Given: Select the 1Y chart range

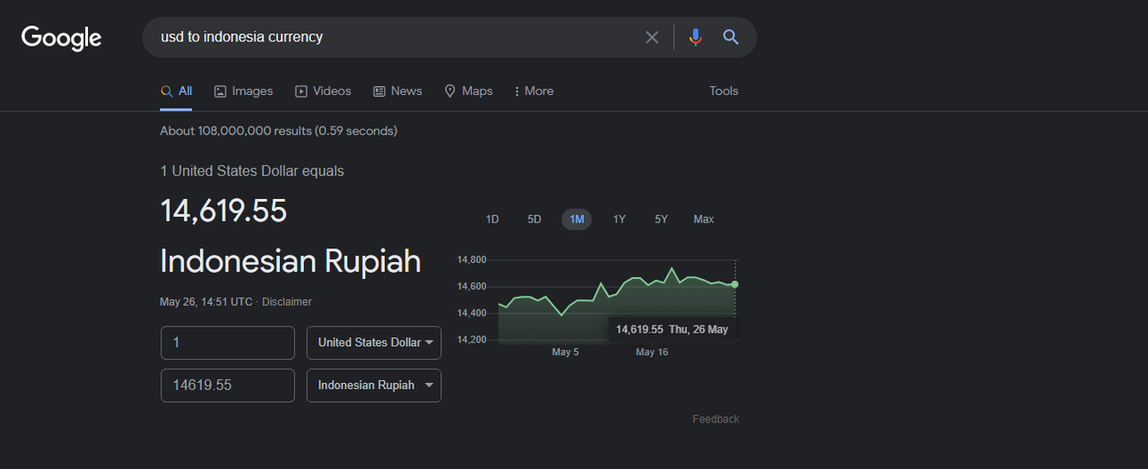Looking at the screenshot, I should pos(619,220).
